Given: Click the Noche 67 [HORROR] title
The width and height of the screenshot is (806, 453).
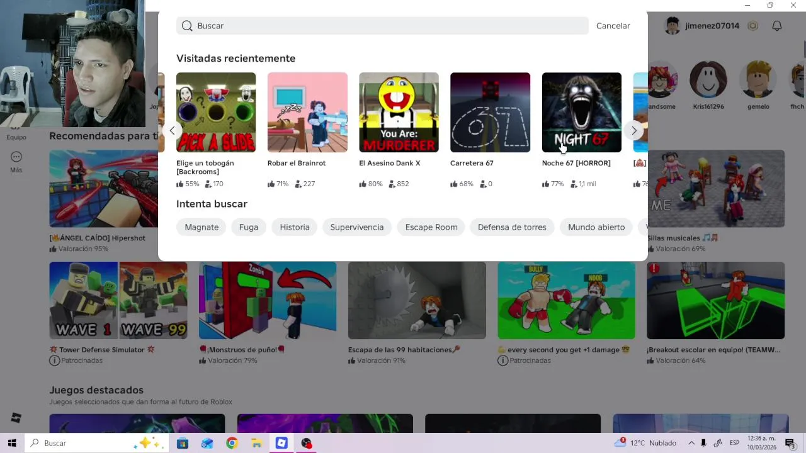Looking at the screenshot, I should [576, 163].
